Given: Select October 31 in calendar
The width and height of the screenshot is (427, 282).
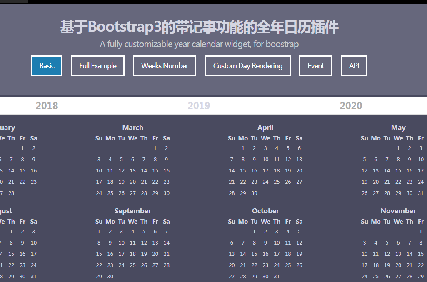Looking at the screenshot, I should pos(277,276).
